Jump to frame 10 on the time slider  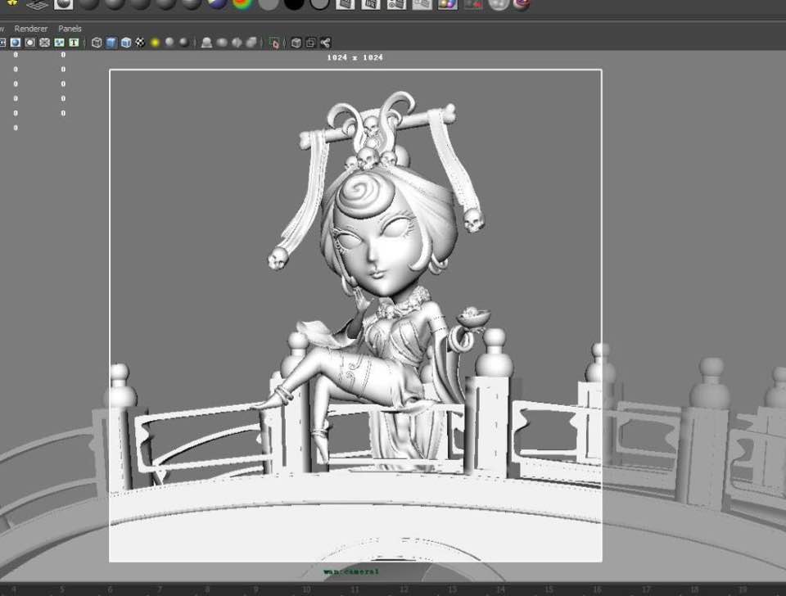pos(306,589)
